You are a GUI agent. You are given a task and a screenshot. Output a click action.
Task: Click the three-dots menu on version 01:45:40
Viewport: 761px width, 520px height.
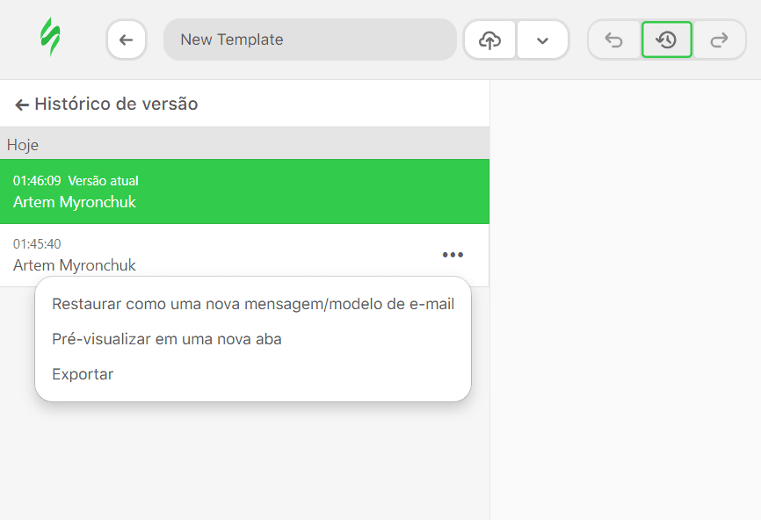tap(453, 255)
